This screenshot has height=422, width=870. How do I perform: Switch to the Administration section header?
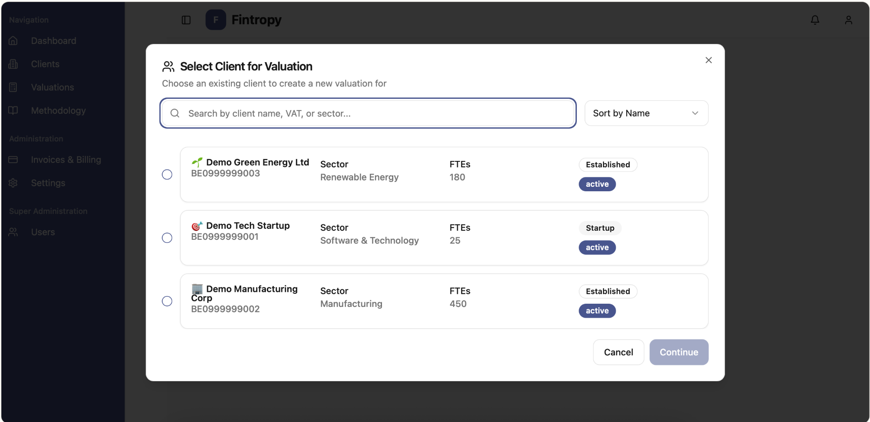(36, 139)
